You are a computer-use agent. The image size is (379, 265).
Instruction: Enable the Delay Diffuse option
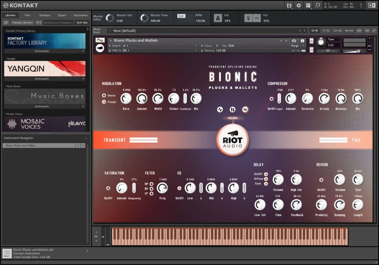click(x=266, y=179)
